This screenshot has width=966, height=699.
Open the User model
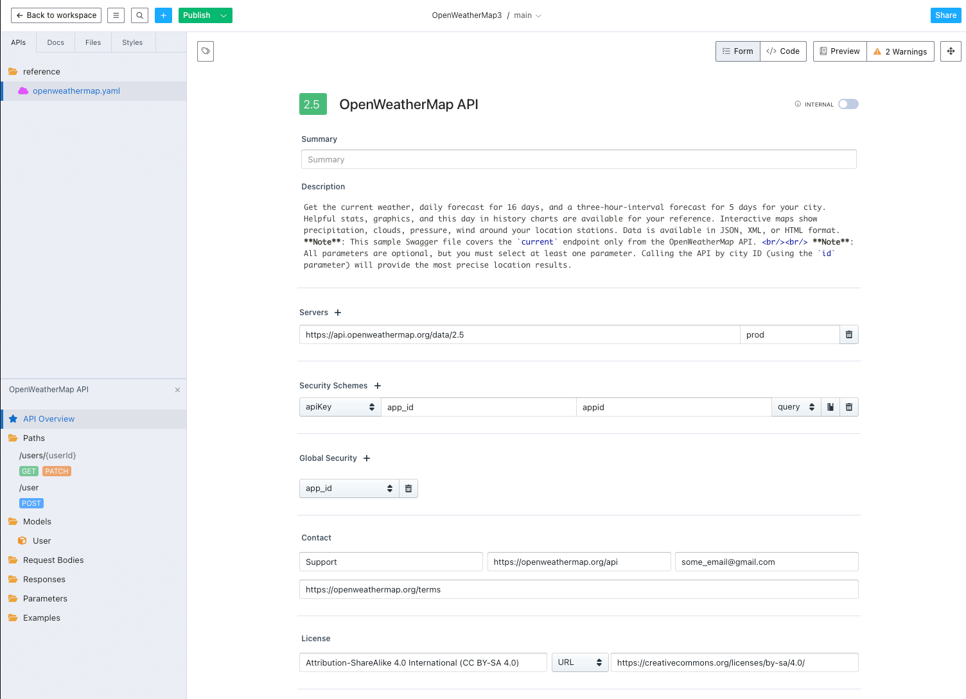coord(94,541)
